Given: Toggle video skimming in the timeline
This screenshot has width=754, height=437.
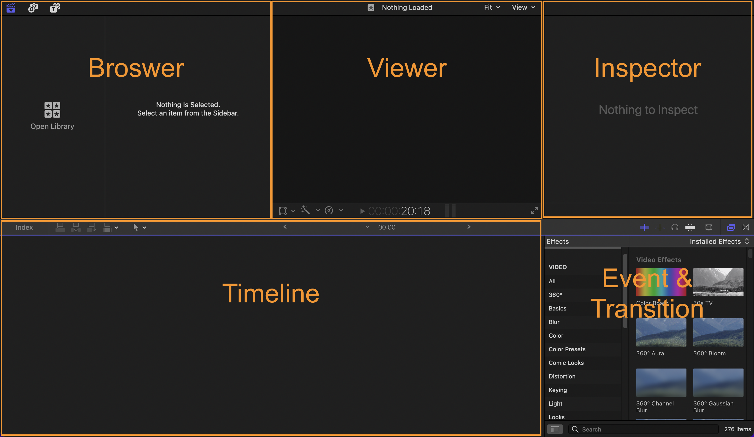Looking at the screenshot, I should tap(644, 227).
